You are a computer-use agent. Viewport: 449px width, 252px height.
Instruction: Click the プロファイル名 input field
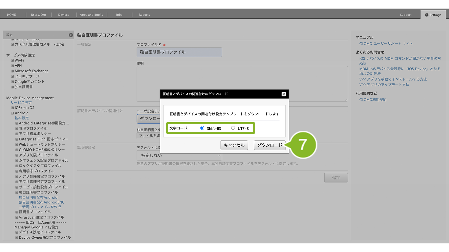pyautogui.click(x=179, y=52)
